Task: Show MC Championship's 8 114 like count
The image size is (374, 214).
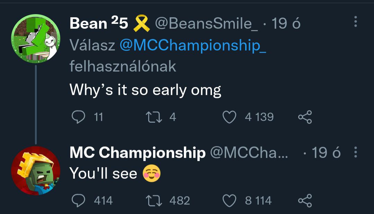Action: click(x=258, y=201)
